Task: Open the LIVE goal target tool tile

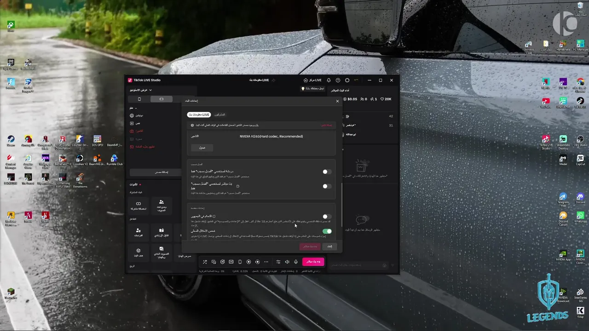Action: pos(139,252)
